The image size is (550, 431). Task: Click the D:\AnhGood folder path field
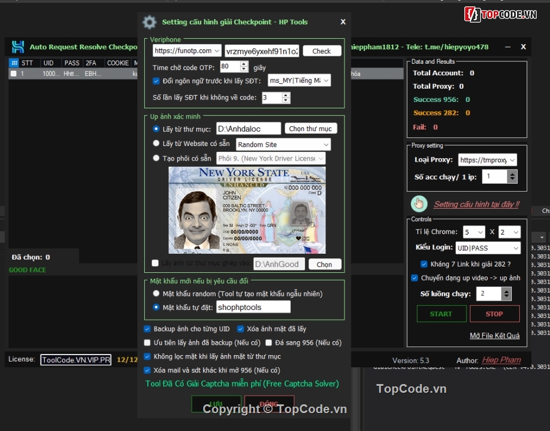click(x=279, y=264)
